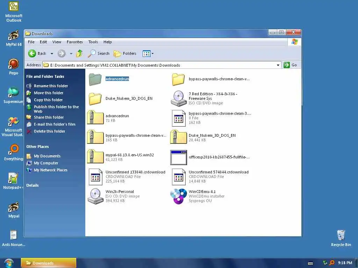Toggle the Folders tree pane
358x268 pixels.
[x=125, y=53]
